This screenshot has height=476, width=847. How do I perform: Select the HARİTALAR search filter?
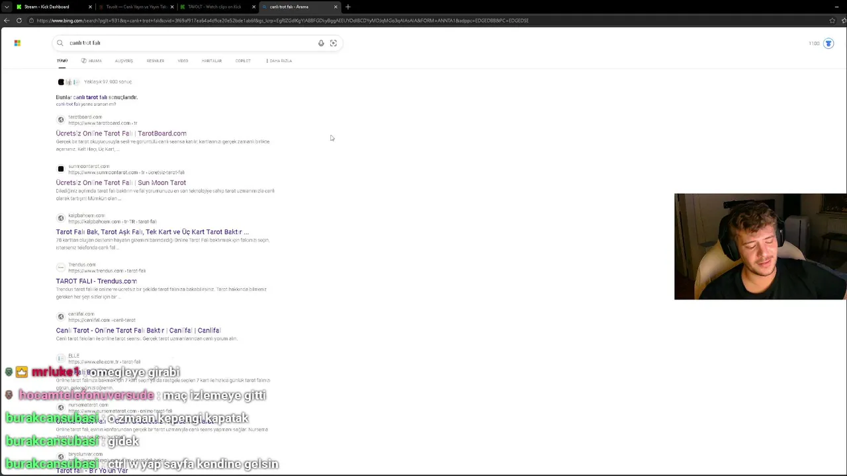point(212,61)
